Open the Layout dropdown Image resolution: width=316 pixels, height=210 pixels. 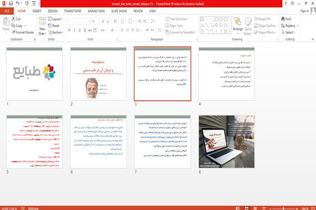pos(55,19)
